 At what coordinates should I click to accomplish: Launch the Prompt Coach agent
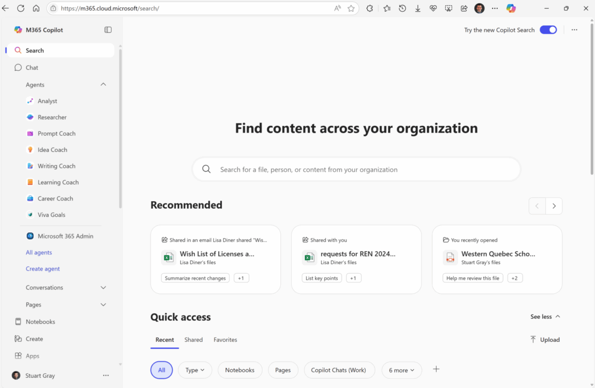point(56,134)
